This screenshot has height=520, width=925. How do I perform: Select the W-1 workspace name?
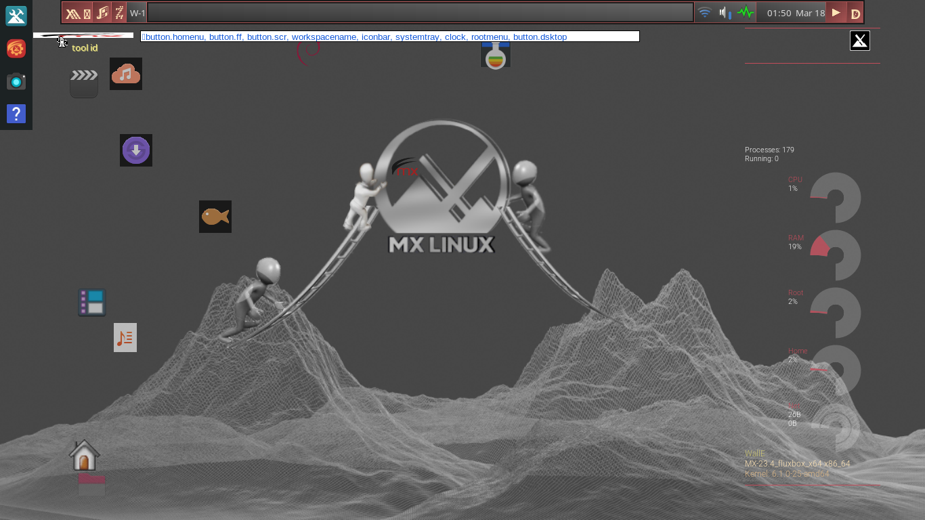(x=137, y=13)
